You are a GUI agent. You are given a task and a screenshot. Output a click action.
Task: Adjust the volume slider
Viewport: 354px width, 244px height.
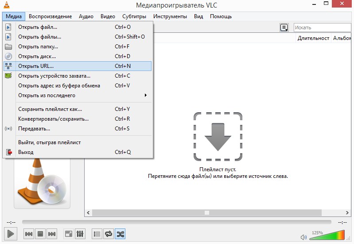327,235
